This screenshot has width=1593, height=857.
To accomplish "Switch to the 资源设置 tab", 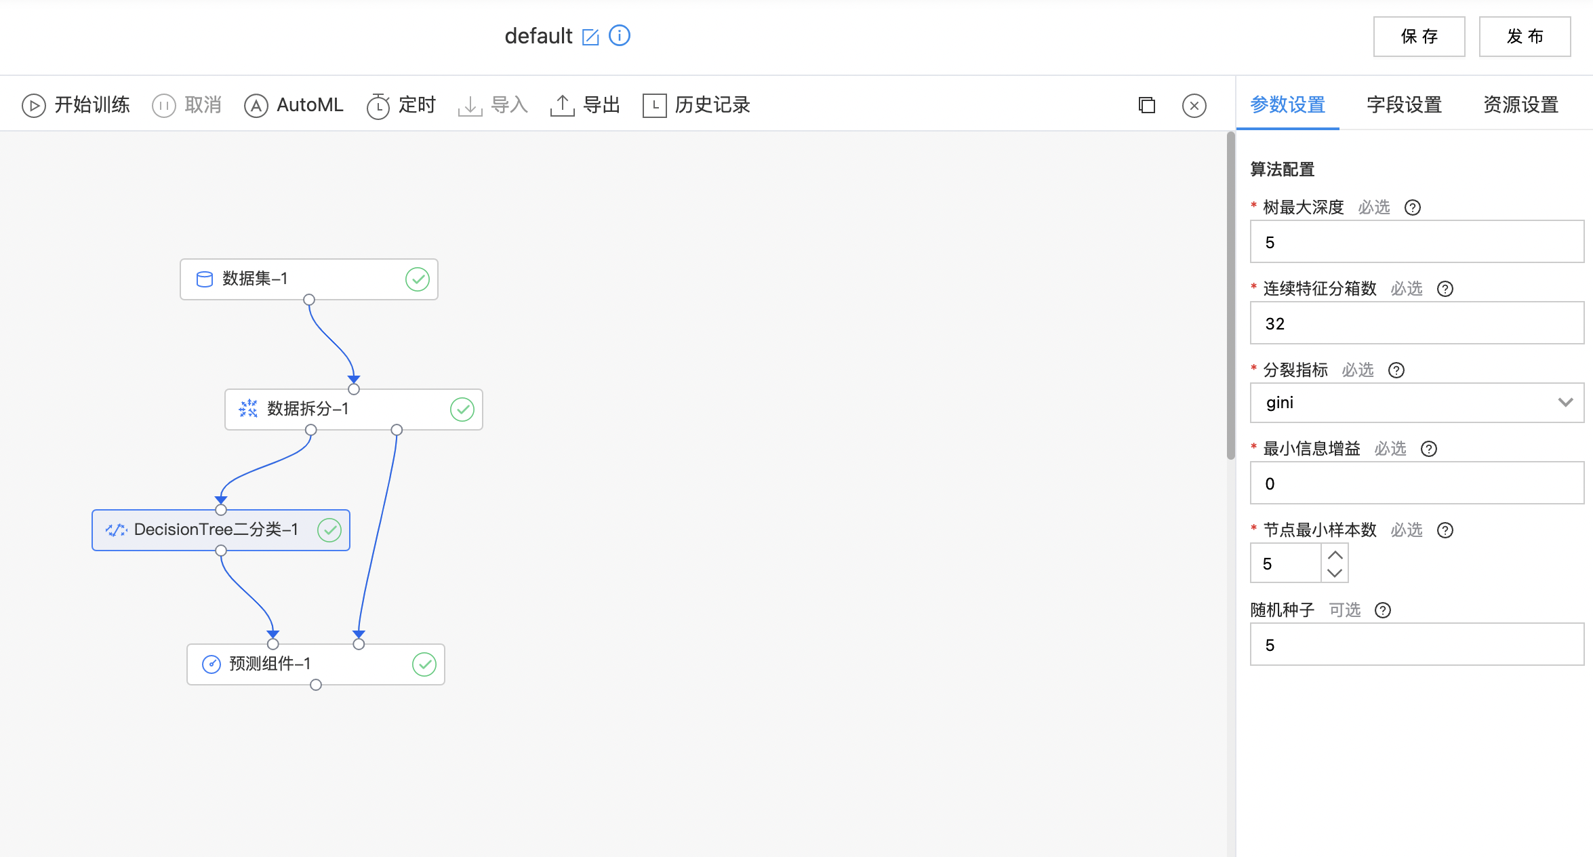I will tap(1520, 105).
